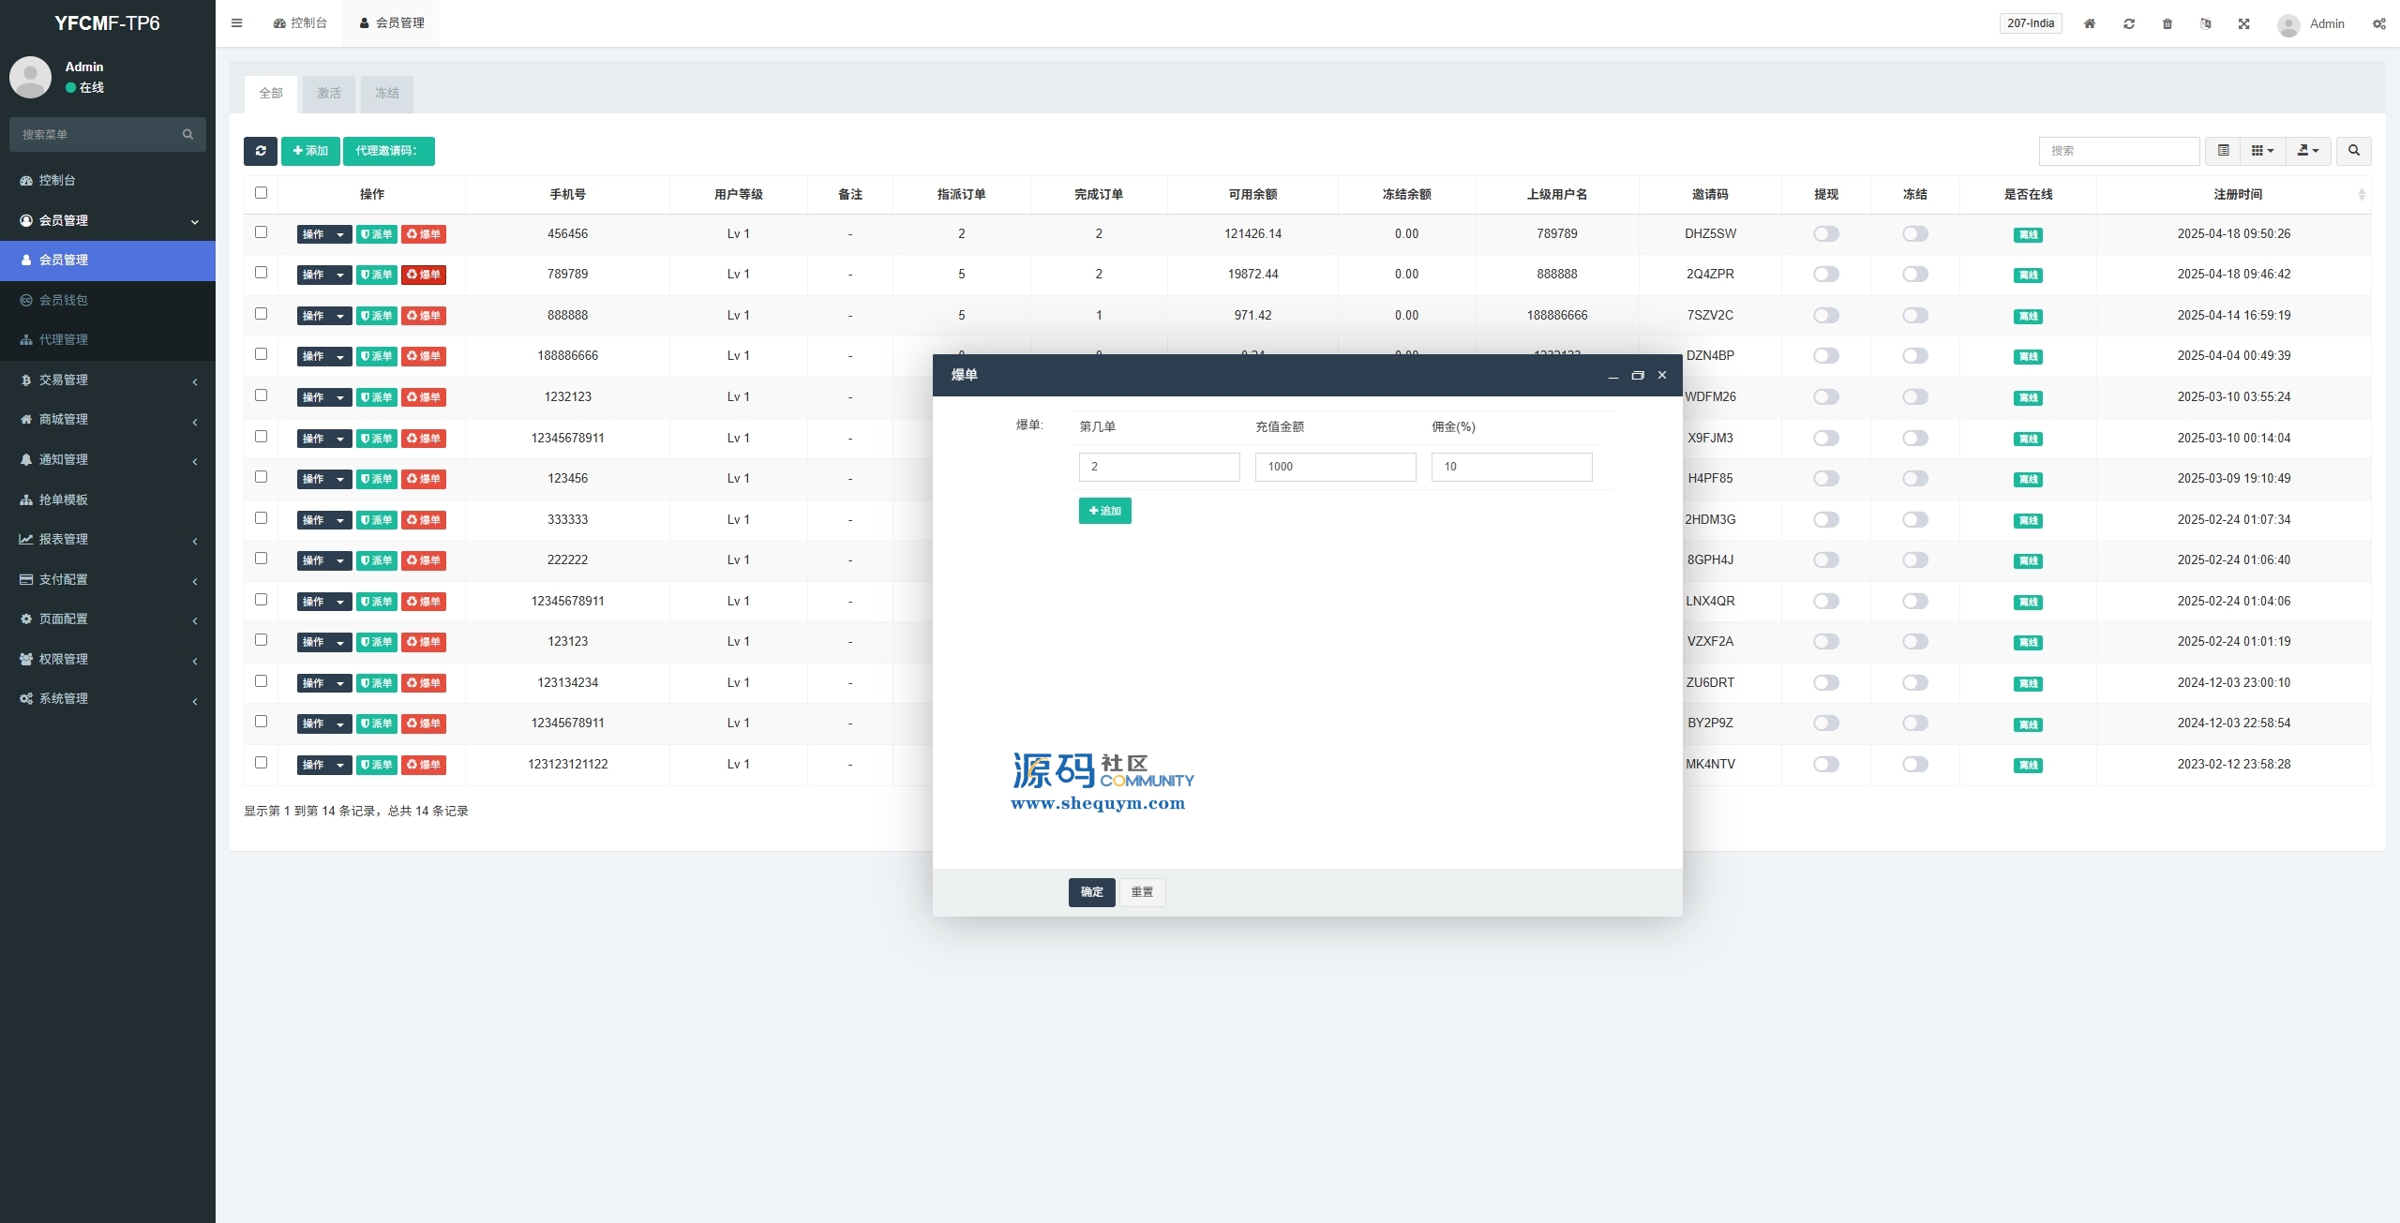
Task: Toggle the hamburger sidebar menu icon
Action: click(237, 23)
